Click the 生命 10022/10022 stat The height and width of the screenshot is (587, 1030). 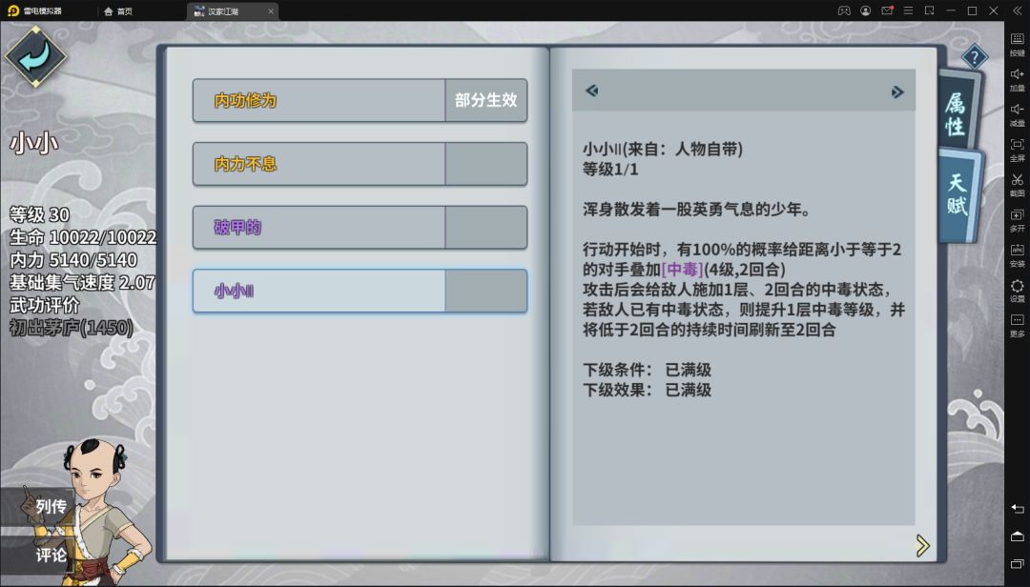pyautogui.click(x=83, y=237)
